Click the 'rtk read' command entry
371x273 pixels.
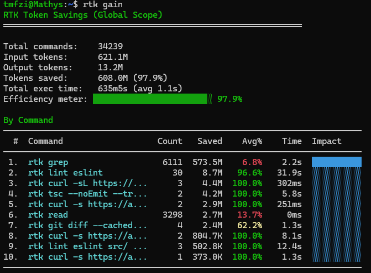(x=48, y=215)
